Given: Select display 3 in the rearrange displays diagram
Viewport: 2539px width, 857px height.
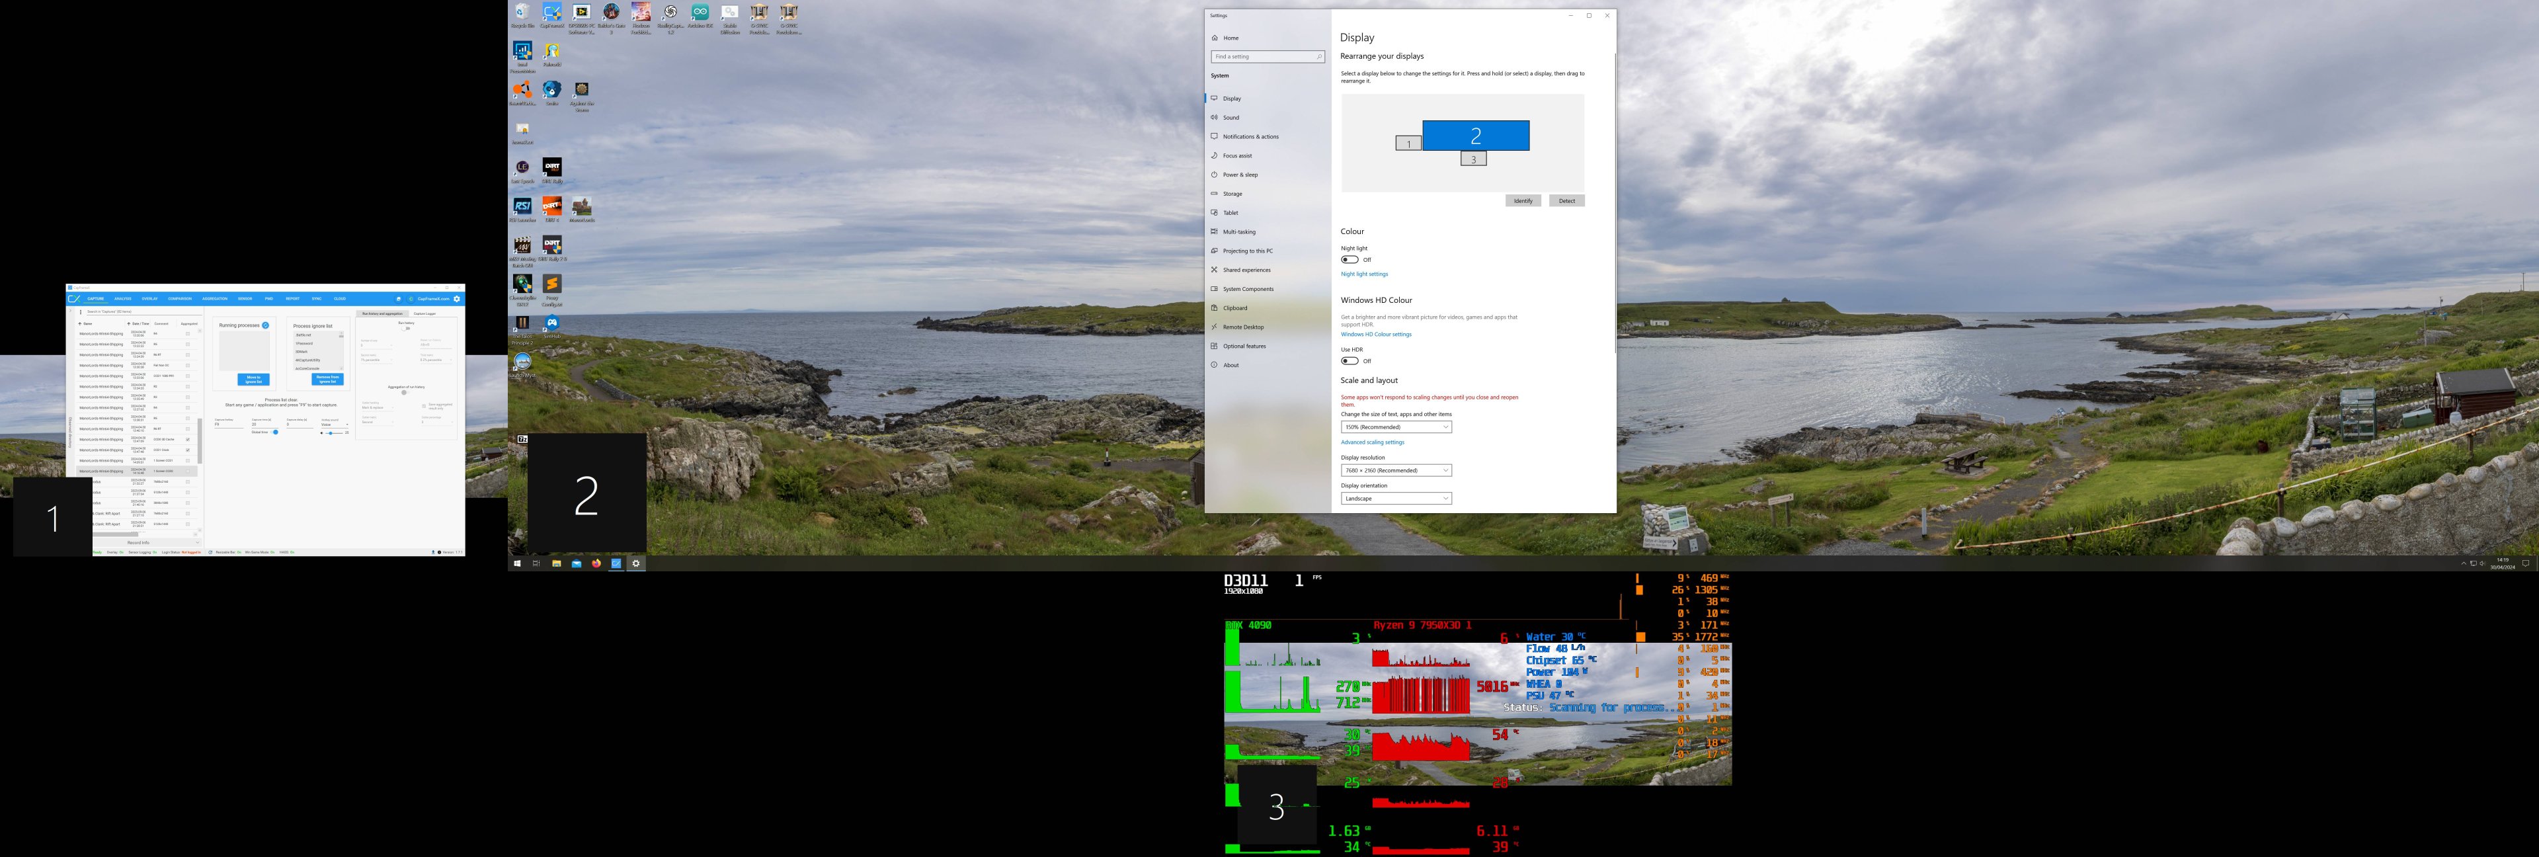Looking at the screenshot, I should coord(1474,158).
